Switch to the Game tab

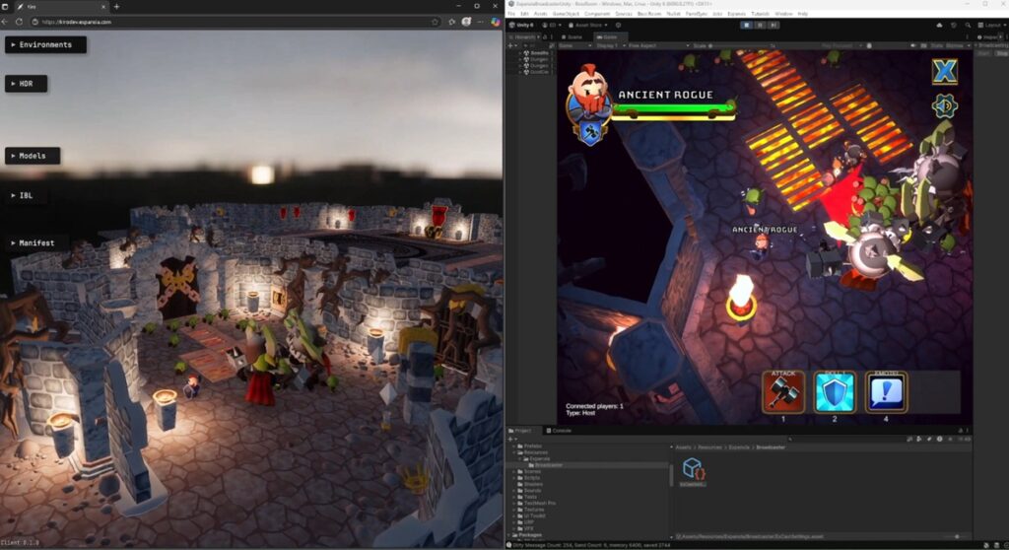click(610, 36)
